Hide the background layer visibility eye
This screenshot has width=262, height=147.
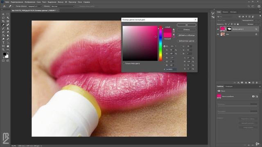(218, 34)
